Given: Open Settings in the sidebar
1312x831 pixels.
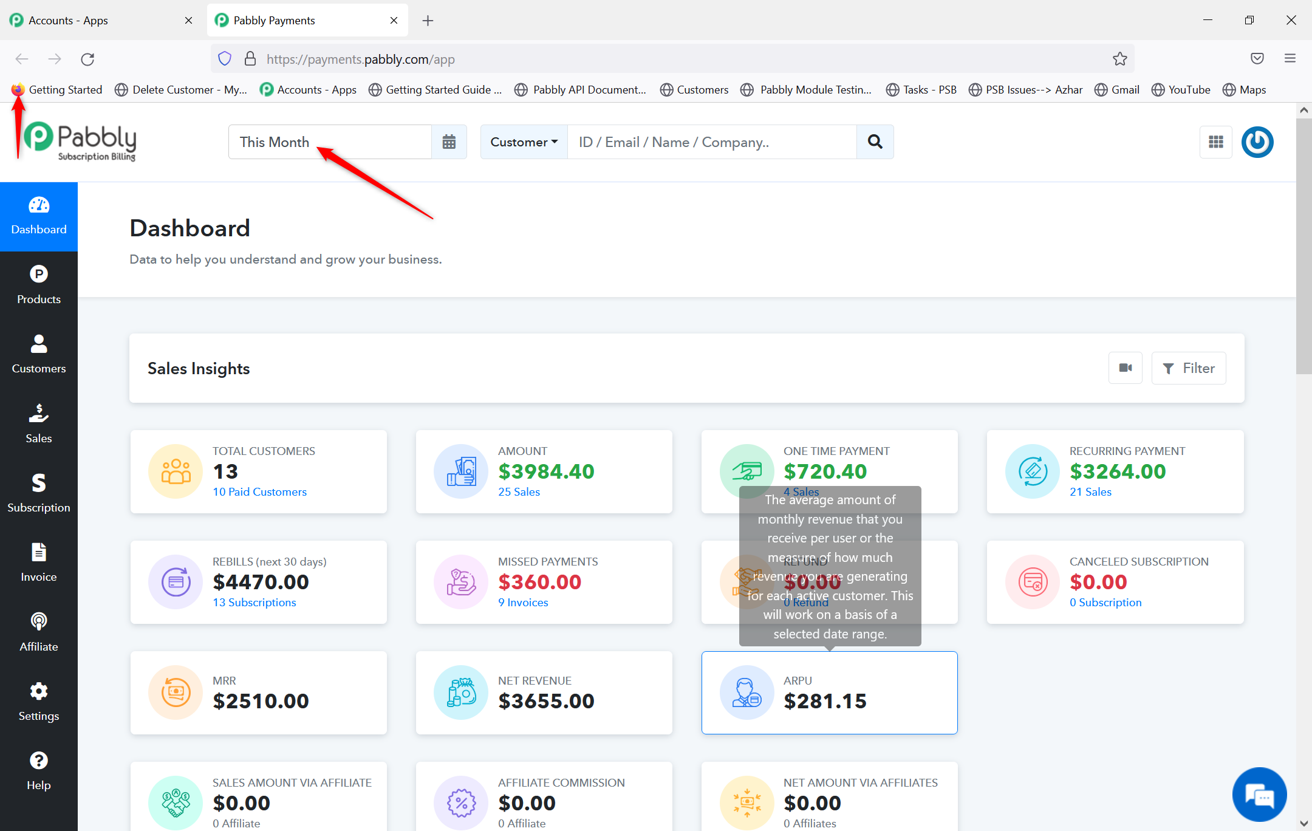Looking at the screenshot, I should [x=39, y=703].
